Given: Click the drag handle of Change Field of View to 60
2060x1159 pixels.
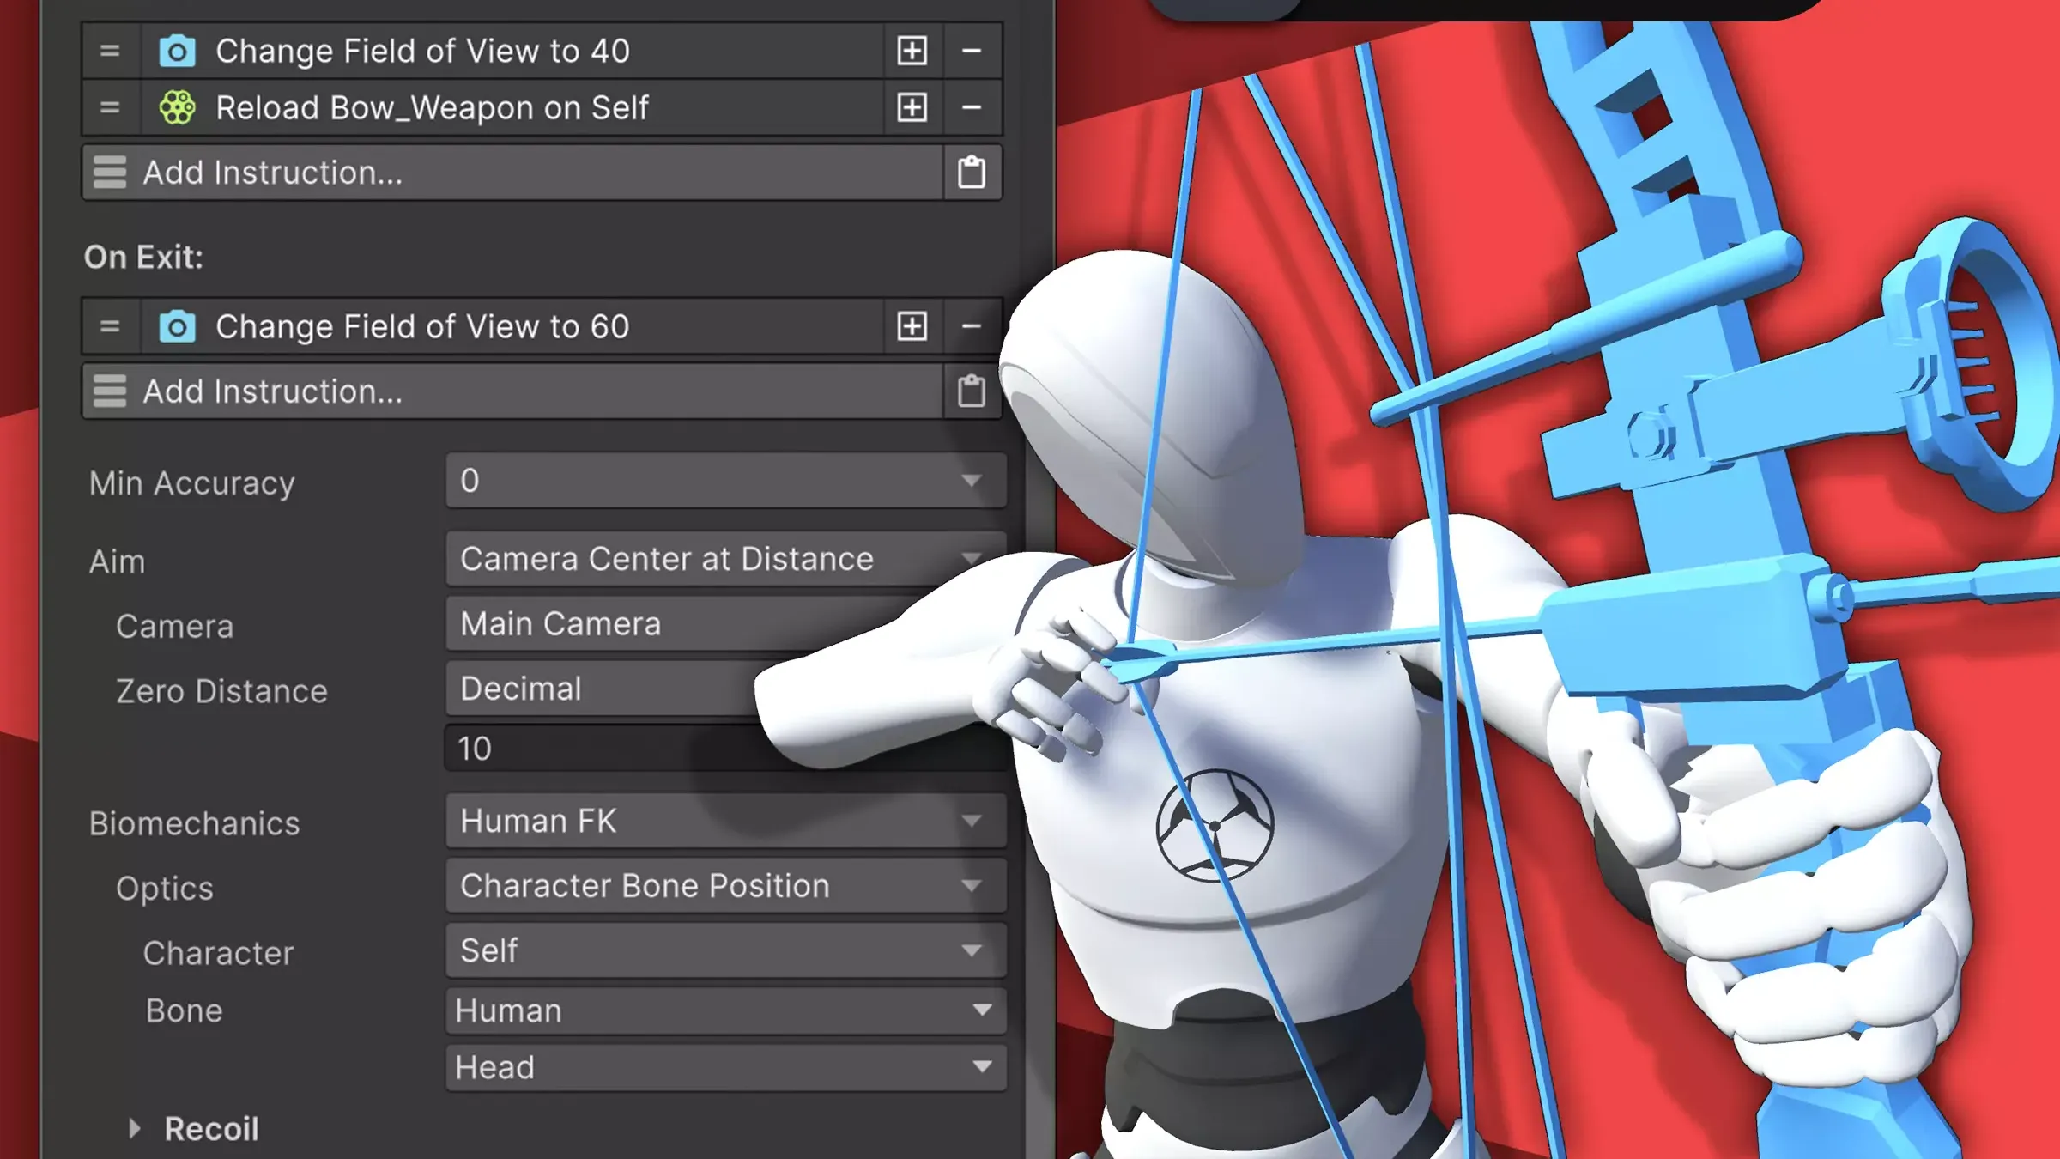Looking at the screenshot, I should tap(110, 327).
